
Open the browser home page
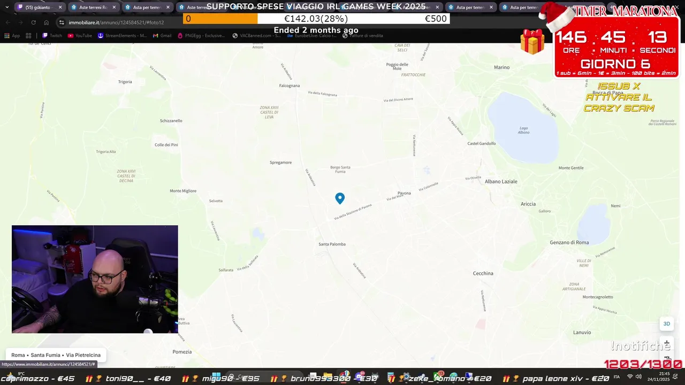click(x=46, y=22)
